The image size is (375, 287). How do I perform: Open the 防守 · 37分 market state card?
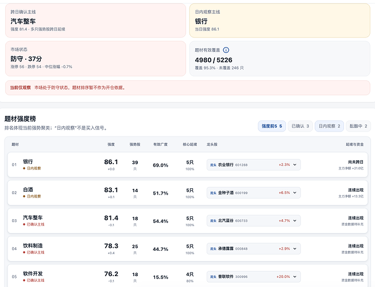95,59
